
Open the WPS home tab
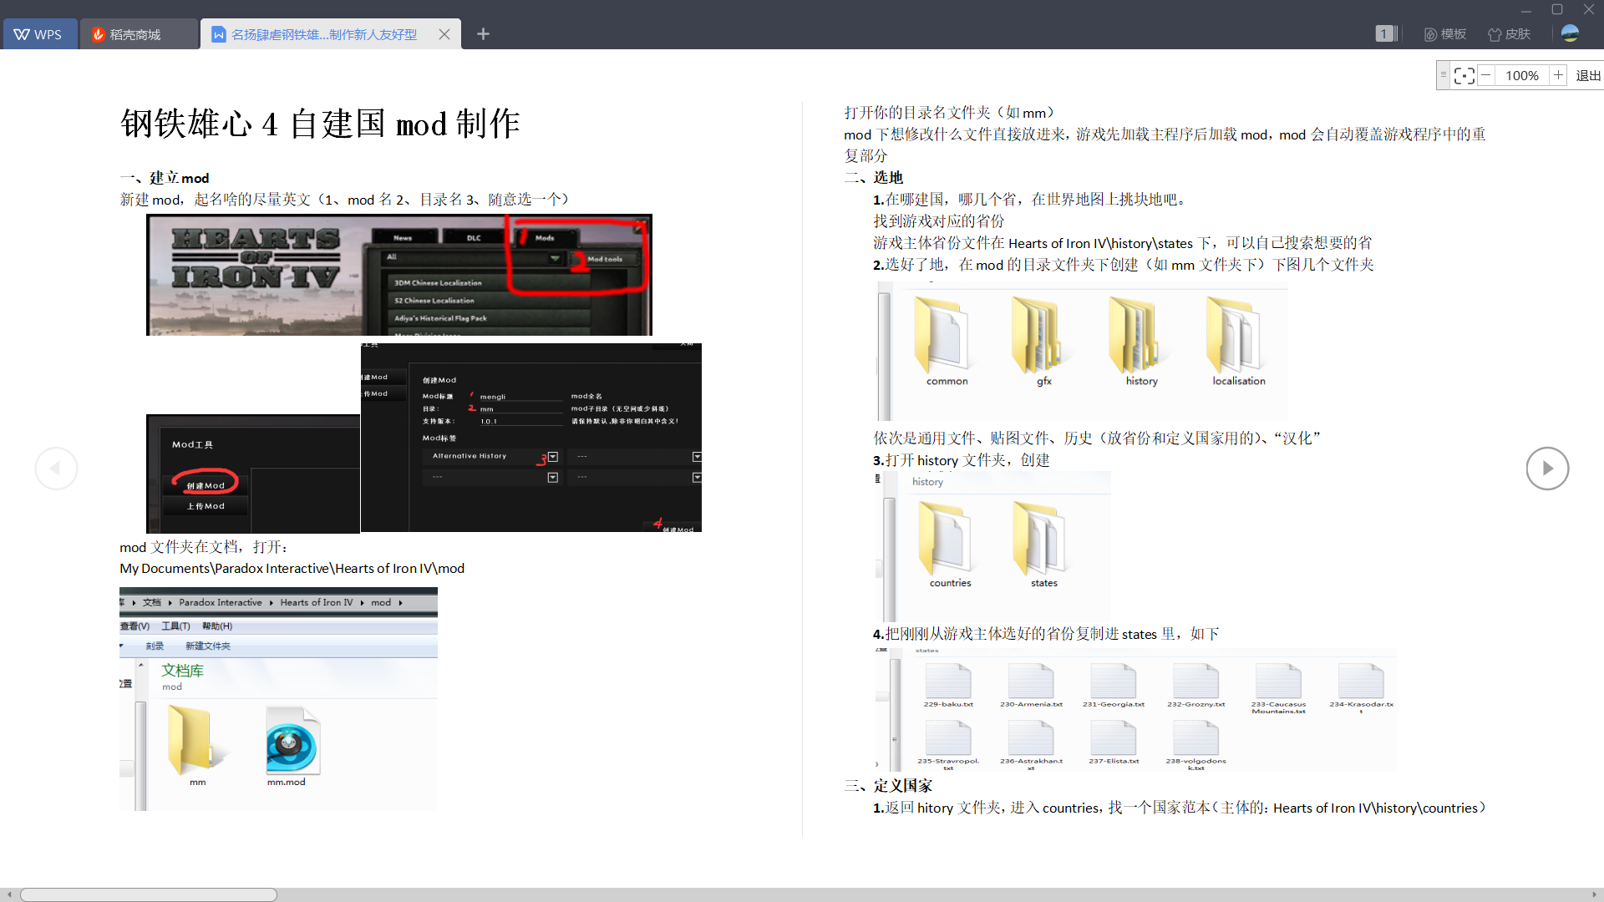click(39, 34)
